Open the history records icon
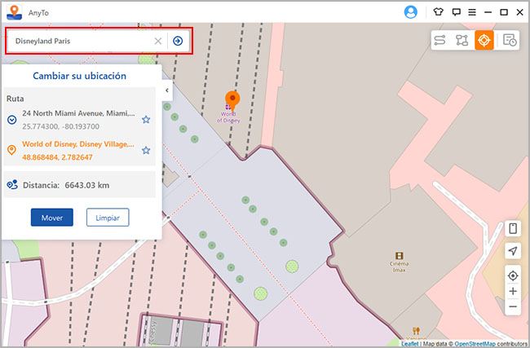 point(510,40)
